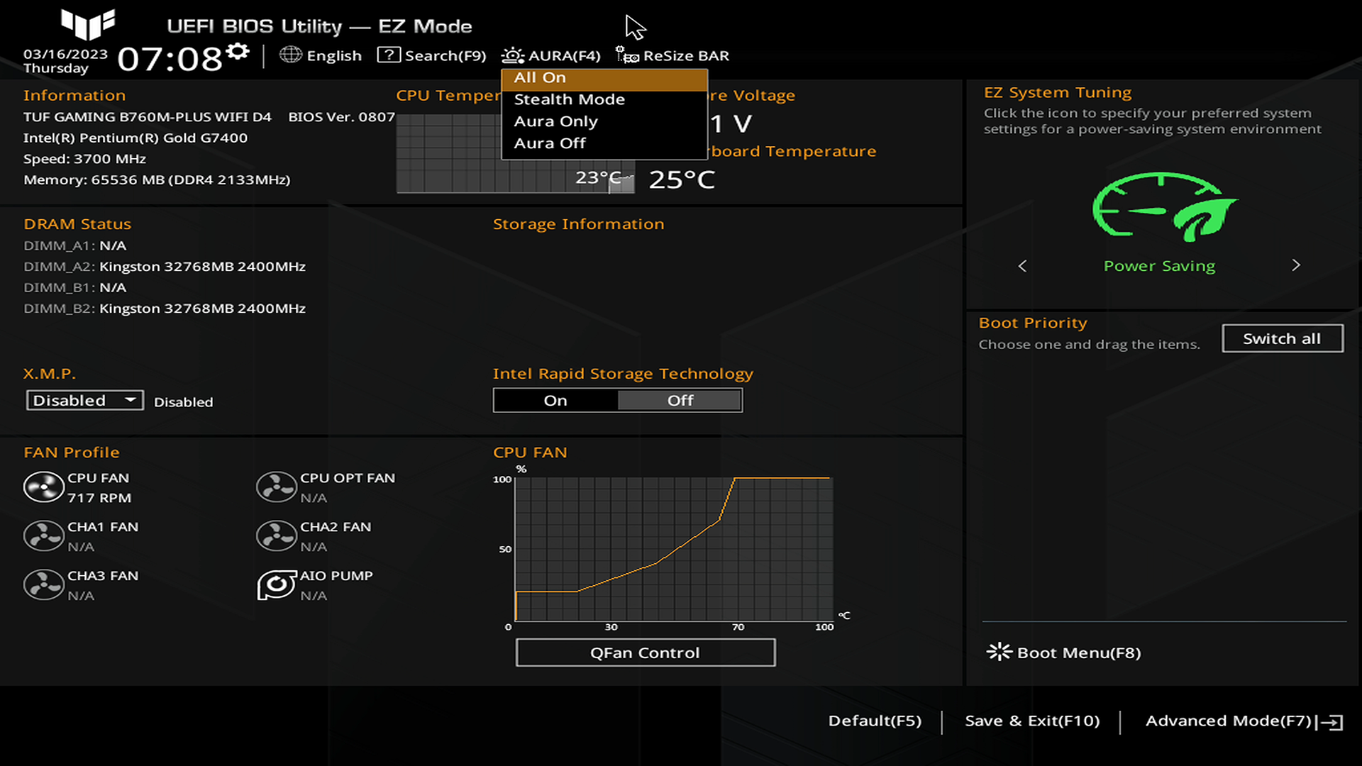Click Save & Exit (F10) button
Screen dimensions: 1362x766
tap(1031, 720)
